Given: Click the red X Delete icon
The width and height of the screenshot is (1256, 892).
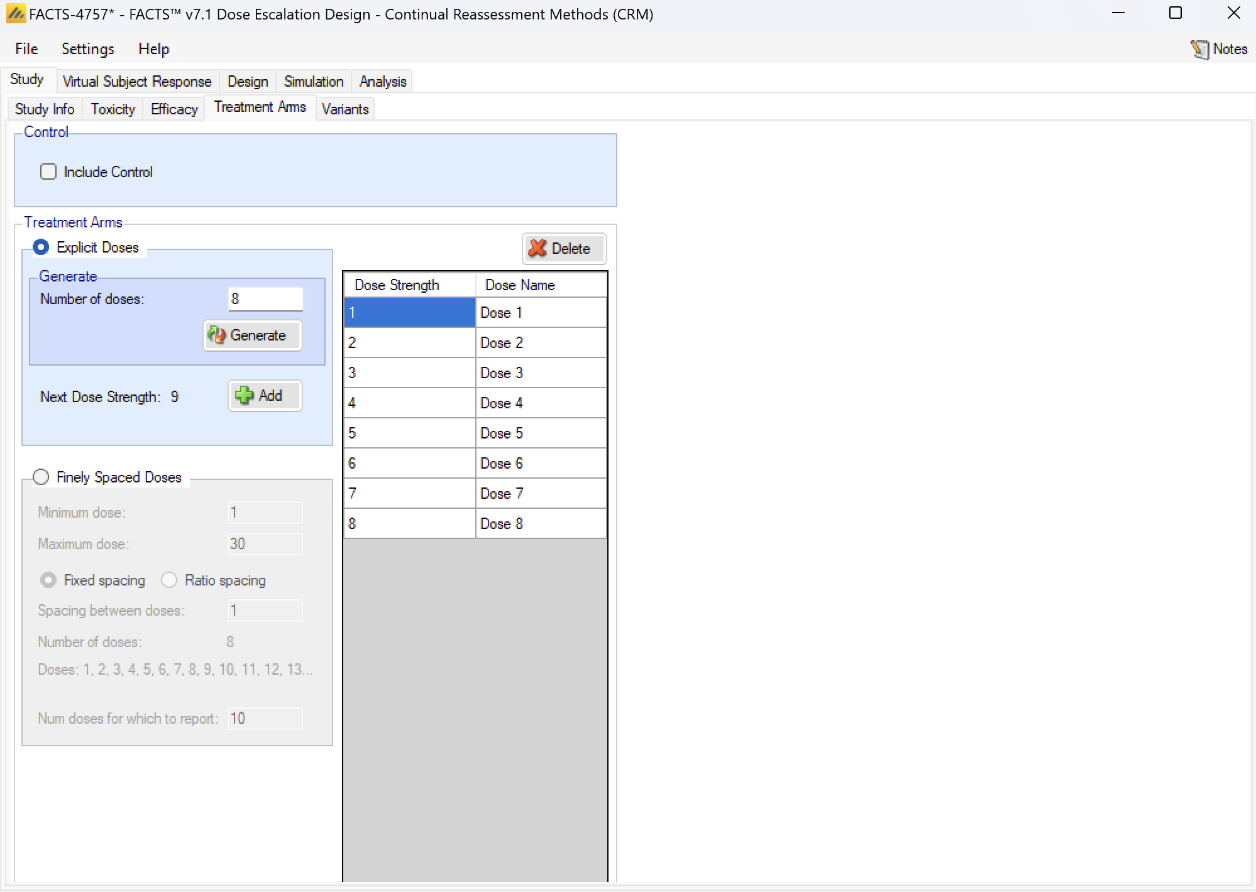Looking at the screenshot, I should click(537, 248).
